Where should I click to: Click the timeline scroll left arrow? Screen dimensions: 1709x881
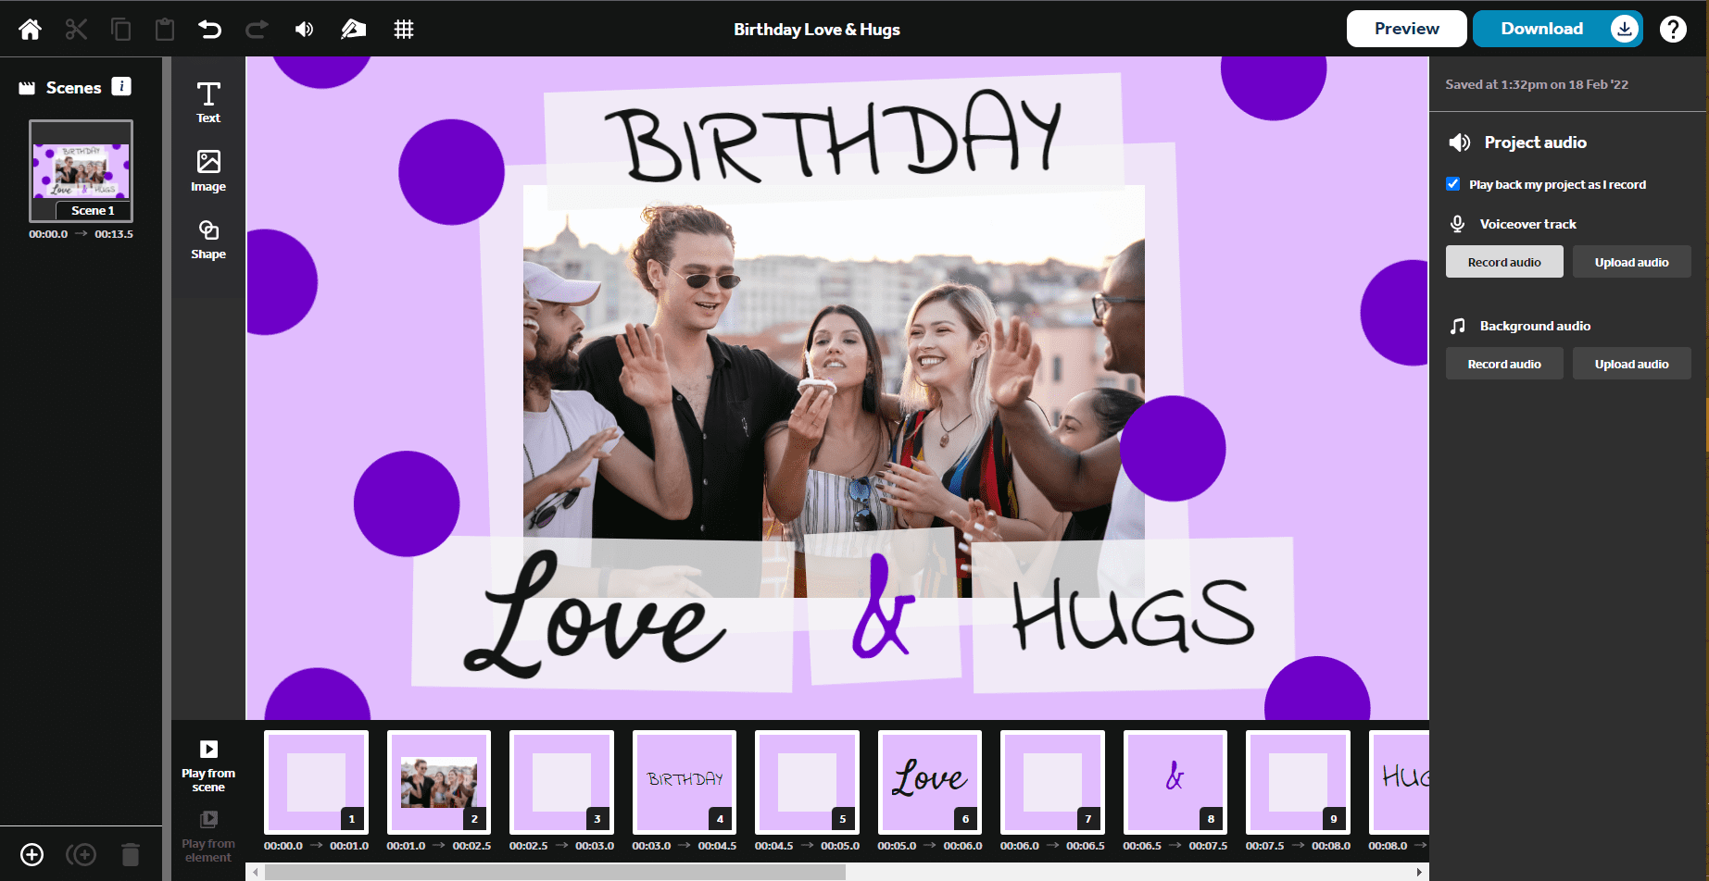[x=256, y=872]
